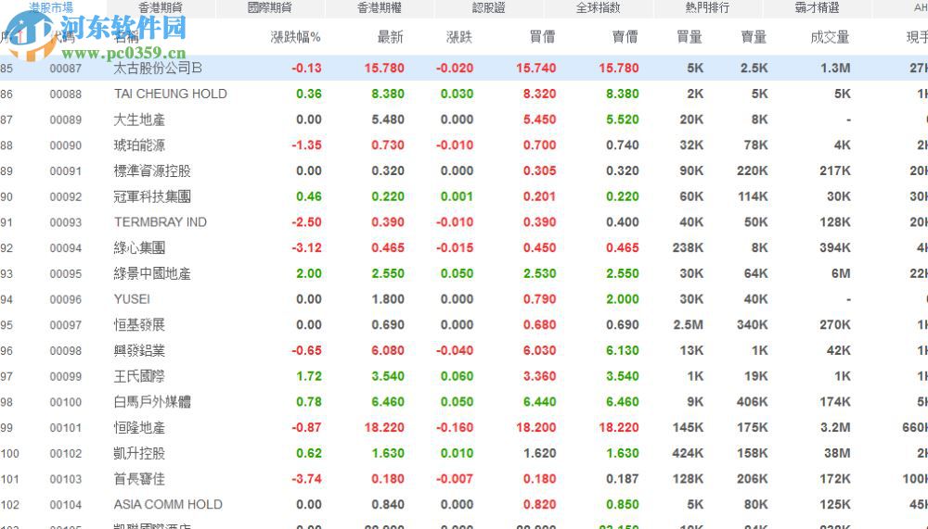Click sell volume 406K for 白馬戶外媒體
Image resolution: width=928 pixels, height=529 pixels.
[753, 402]
